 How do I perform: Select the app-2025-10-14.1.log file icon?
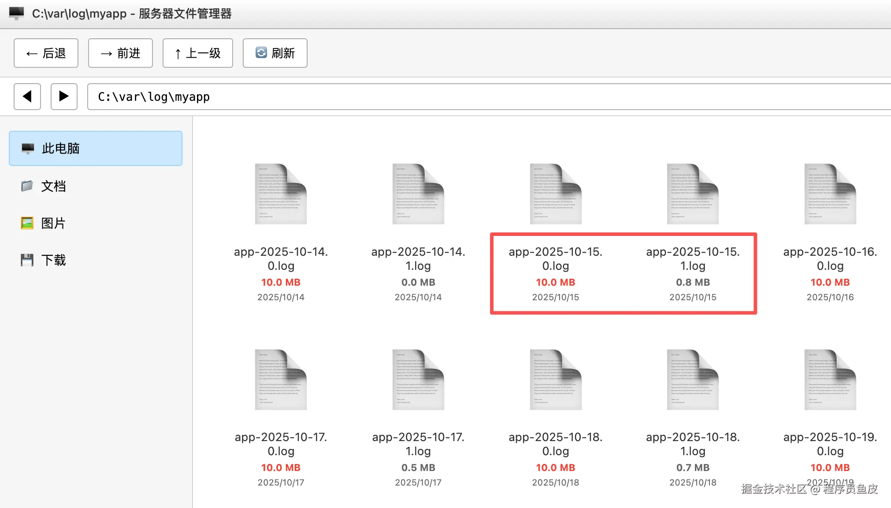[x=418, y=194]
